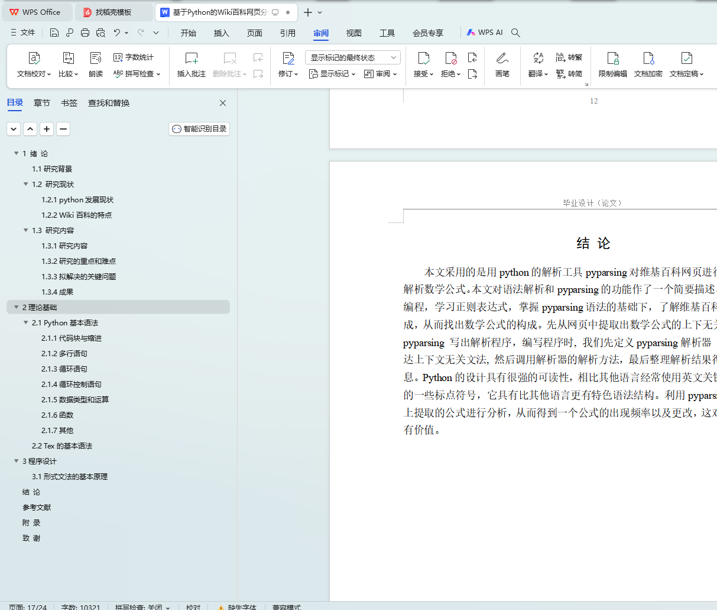Click 智能识别目录 button
The width and height of the screenshot is (717, 610).
(199, 129)
